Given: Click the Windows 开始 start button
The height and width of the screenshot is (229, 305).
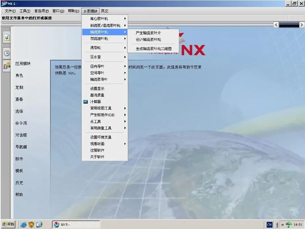Looking at the screenshot, I should [8, 224].
